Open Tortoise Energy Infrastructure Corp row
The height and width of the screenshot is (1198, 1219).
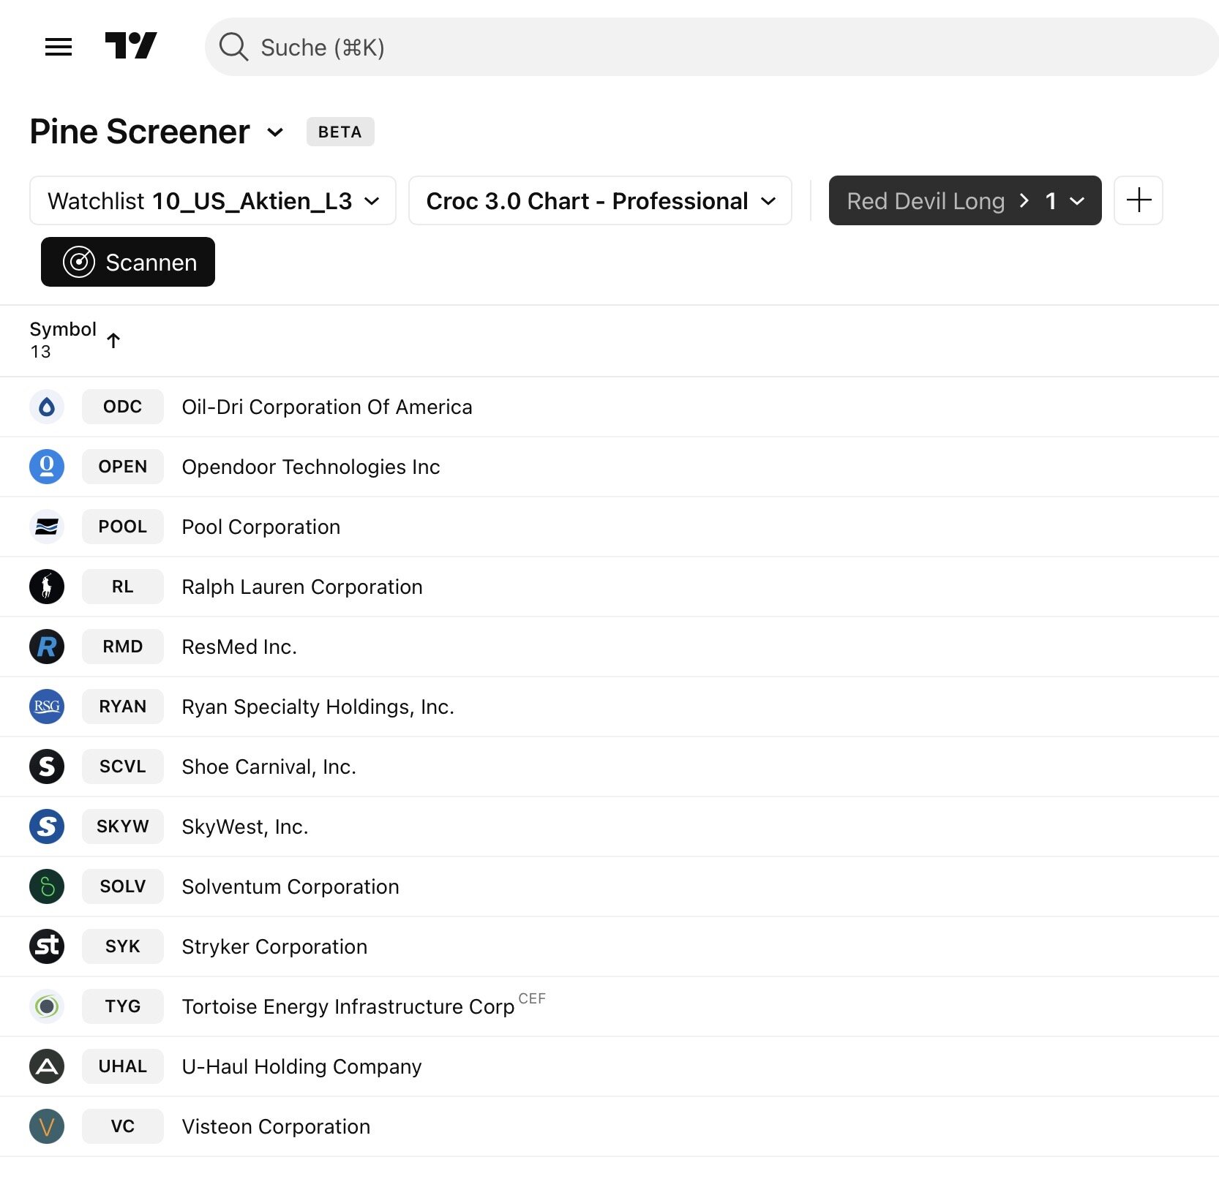tap(348, 1006)
